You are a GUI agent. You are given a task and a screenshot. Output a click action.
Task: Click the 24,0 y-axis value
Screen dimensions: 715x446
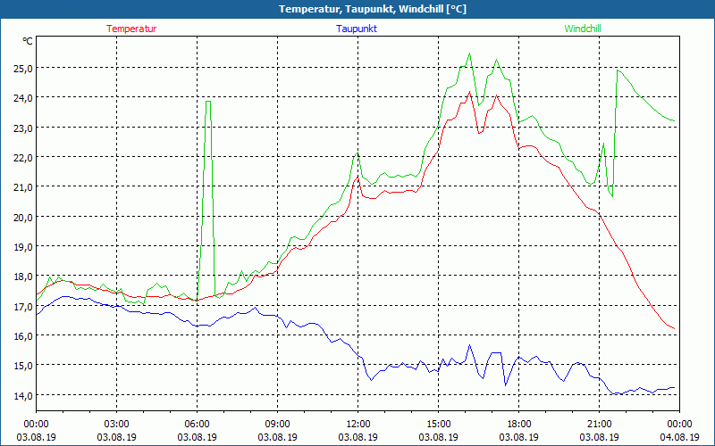click(x=22, y=98)
